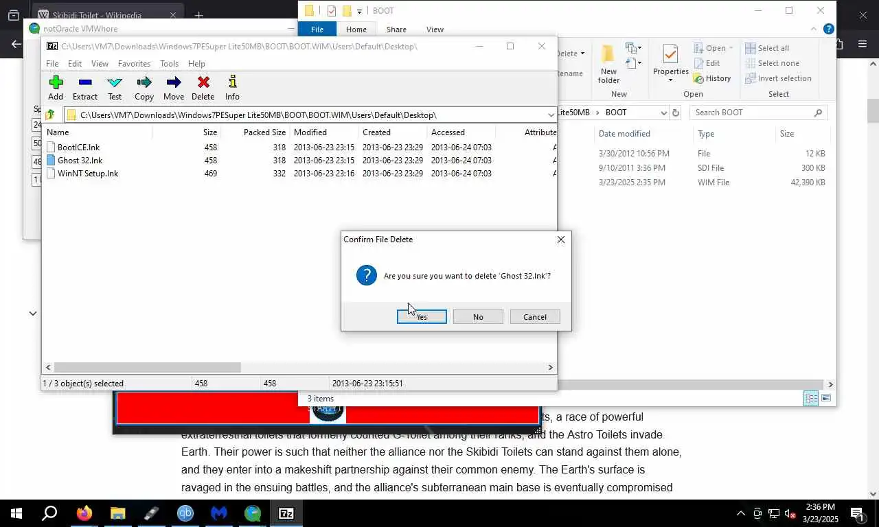Open the Favorites menu in 7-Zip
Screen dimensions: 879x527
pos(134,64)
